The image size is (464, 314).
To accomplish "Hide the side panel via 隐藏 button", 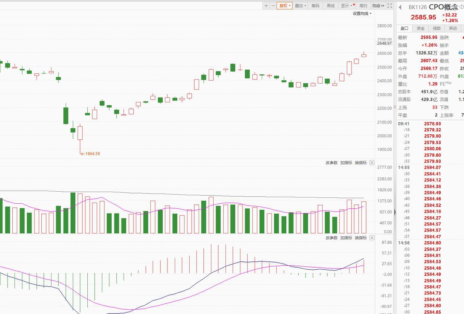I will 378,6.
